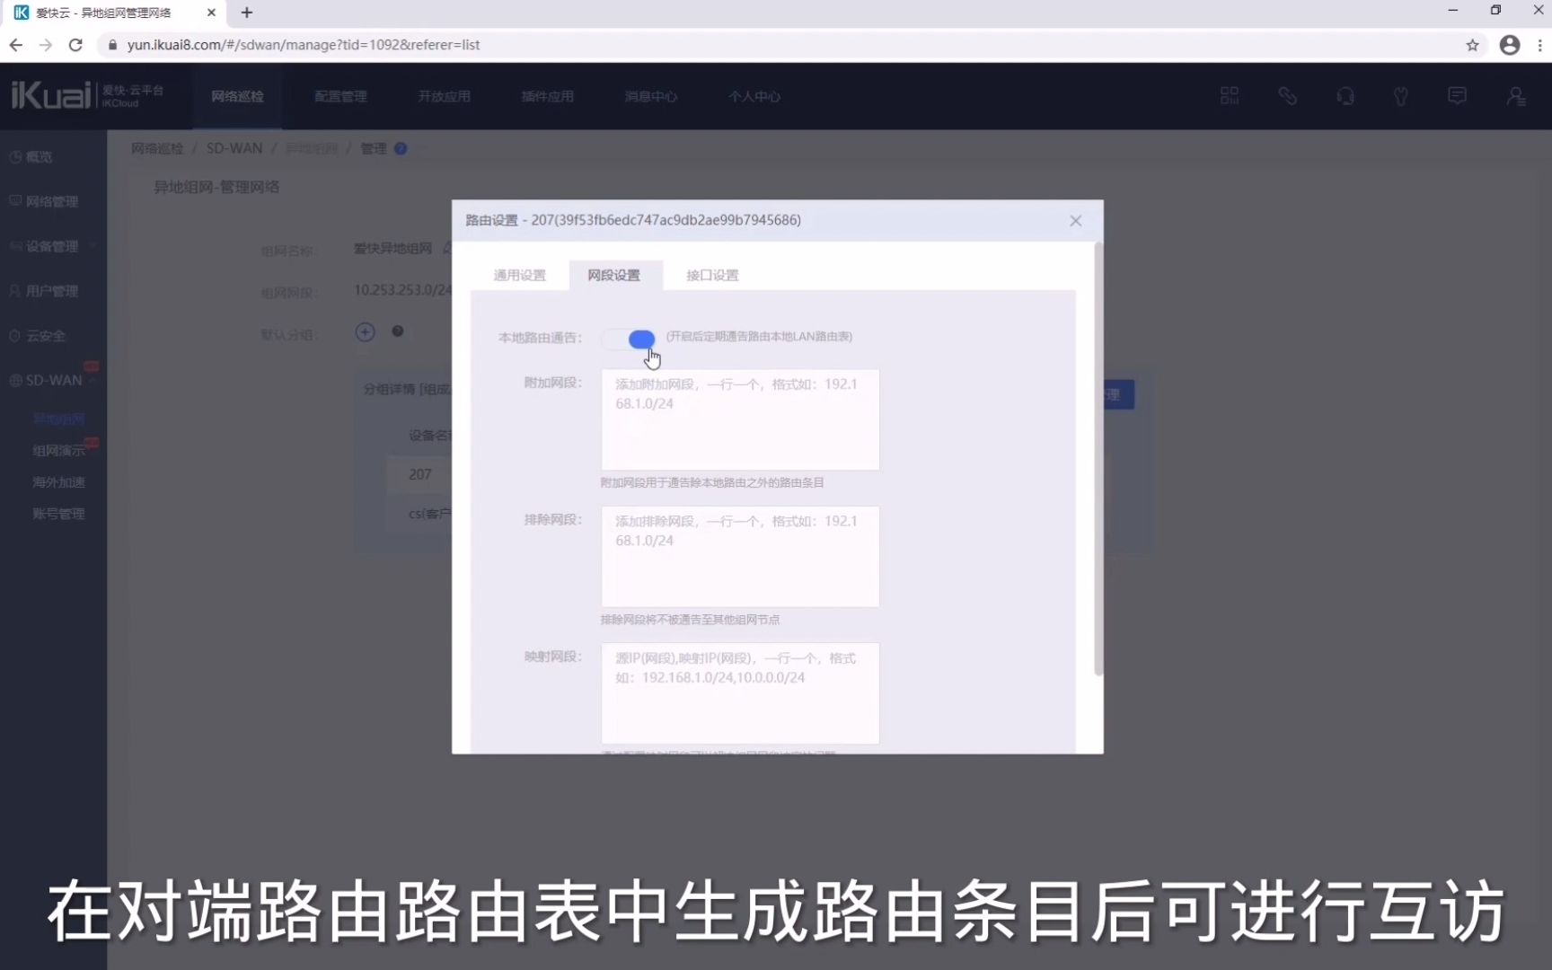Click the 映射网段 text area
The height and width of the screenshot is (970, 1552).
tap(740, 692)
